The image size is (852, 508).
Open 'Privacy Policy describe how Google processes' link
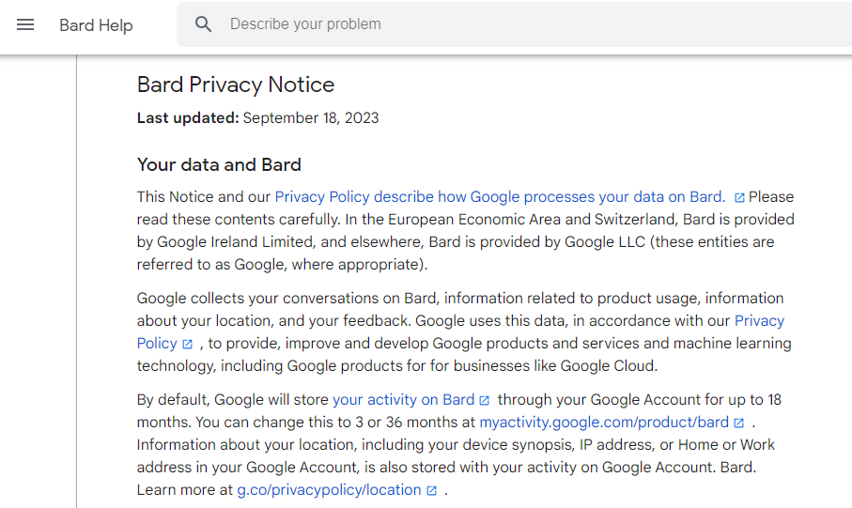pos(500,196)
